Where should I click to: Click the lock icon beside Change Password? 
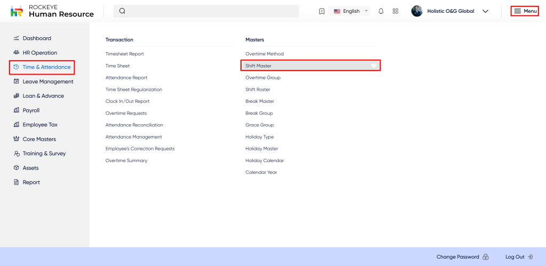(x=485, y=257)
